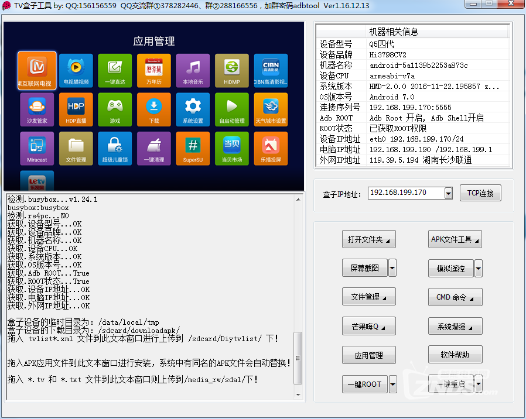Open 软件帮助 for assistance
This screenshot has width=526, height=419.
point(455,355)
